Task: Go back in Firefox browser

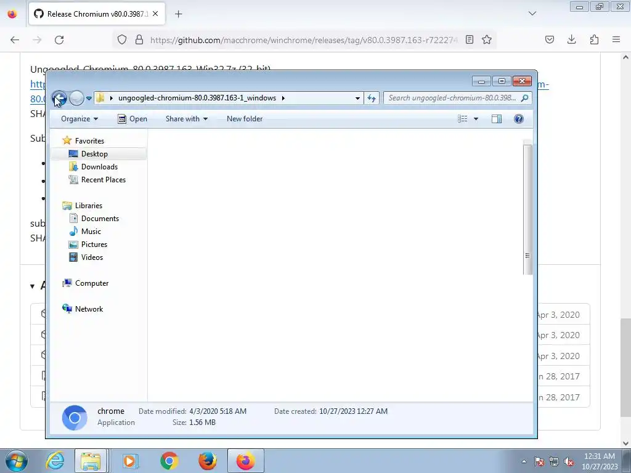Action: [15, 40]
